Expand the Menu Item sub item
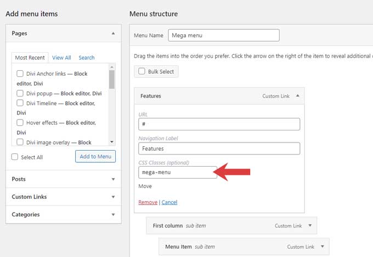The width and height of the screenshot is (373, 257). coord(323,247)
